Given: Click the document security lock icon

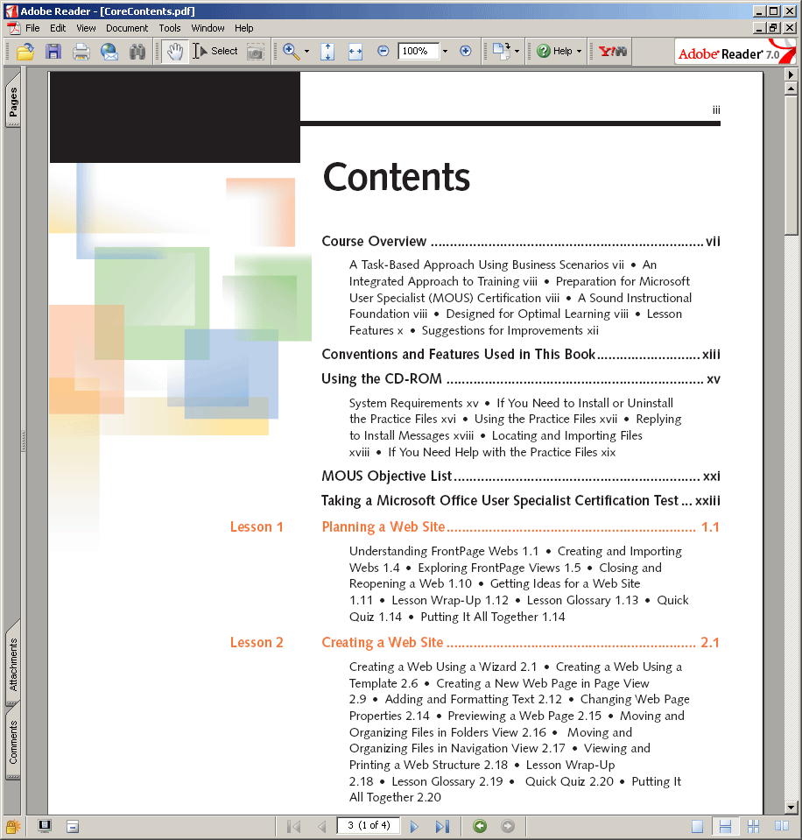Looking at the screenshot, I should point(13,826).
